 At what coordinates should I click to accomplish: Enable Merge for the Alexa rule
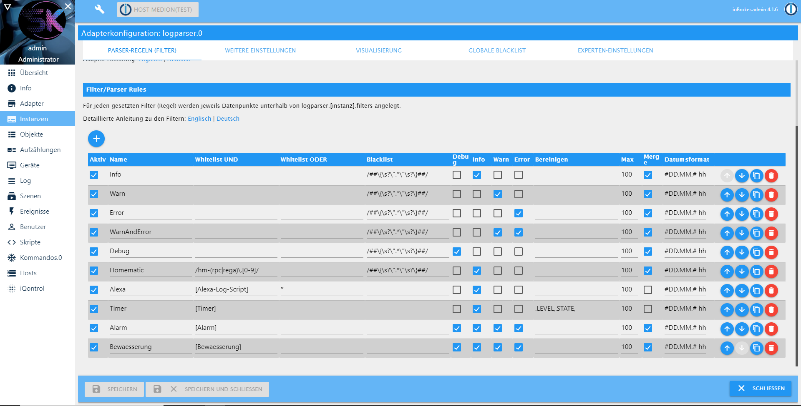coord(648,290)
